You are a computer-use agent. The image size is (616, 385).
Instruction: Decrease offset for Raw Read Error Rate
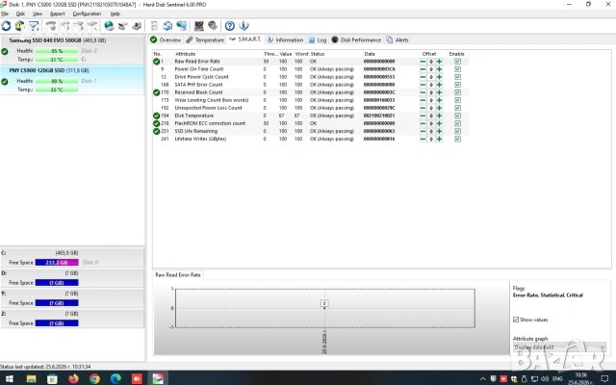pos(423,62)
